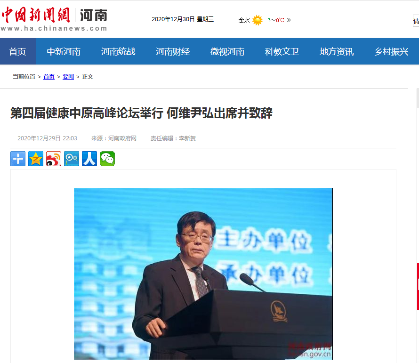
Task: Share via Tencent Weibo icon
Action: [72, 159]
